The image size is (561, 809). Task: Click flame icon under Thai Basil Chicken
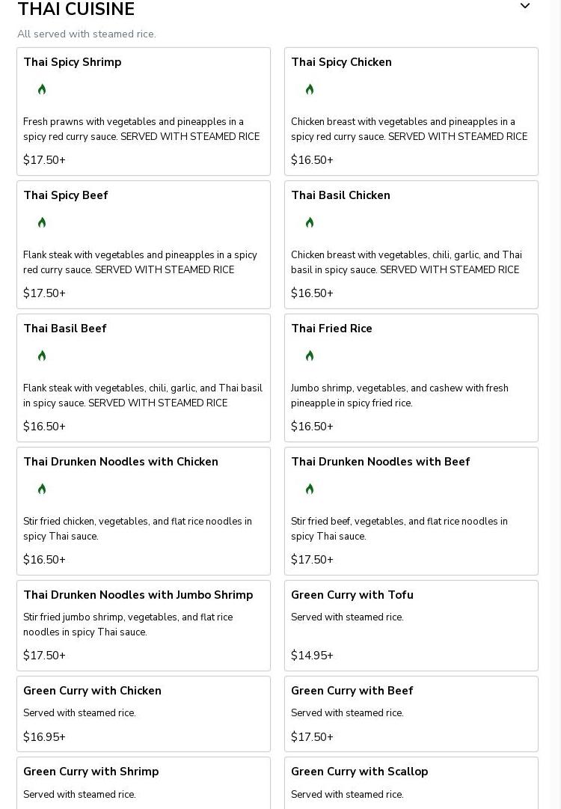coord(310,222)
